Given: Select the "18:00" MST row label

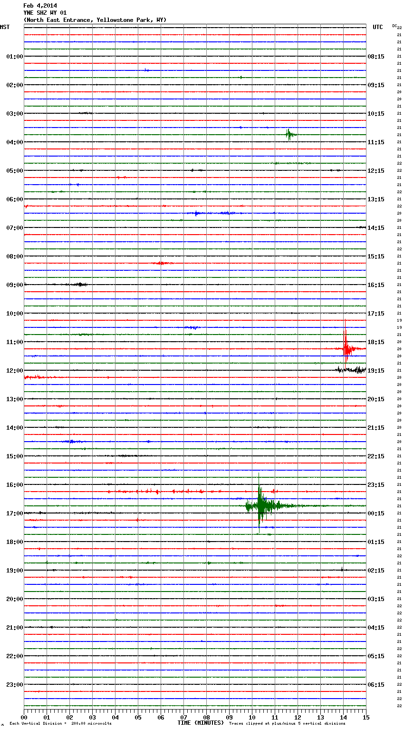Looking at the screenshot, I should click(x=15, y=542).
